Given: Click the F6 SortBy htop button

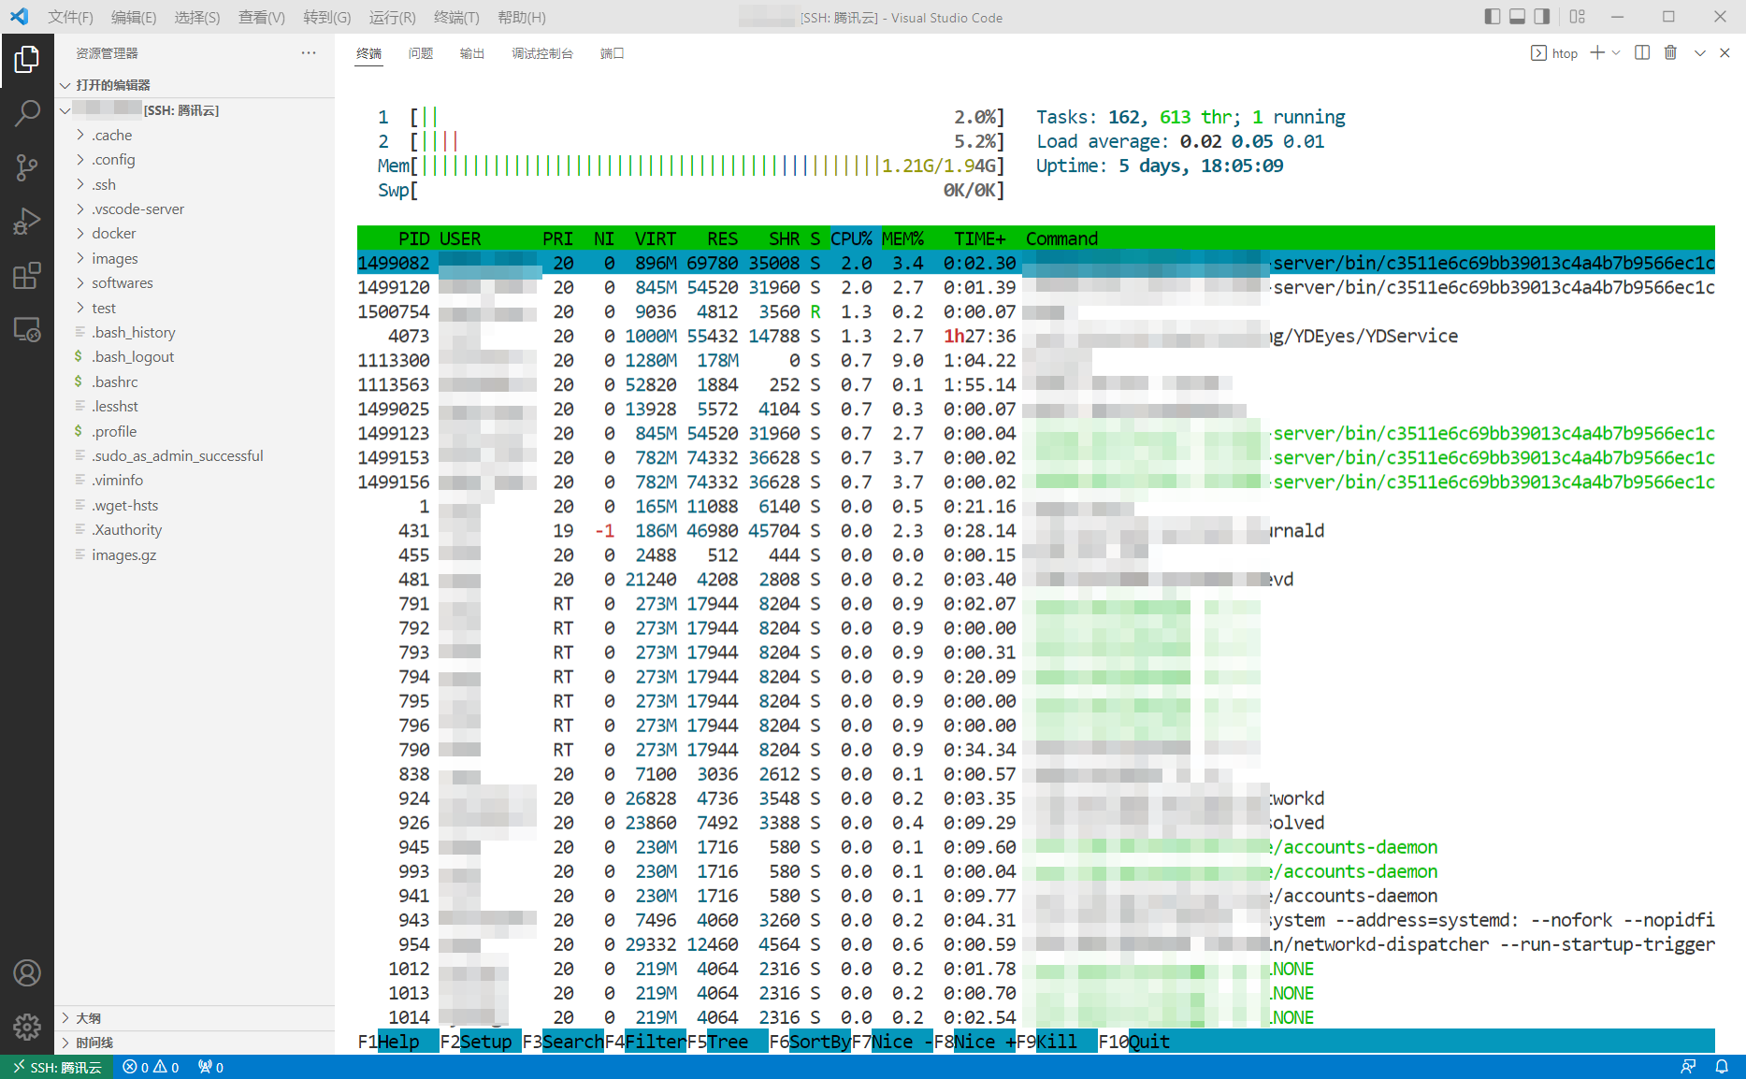Looking at the screenshot, I should 810,1042.
